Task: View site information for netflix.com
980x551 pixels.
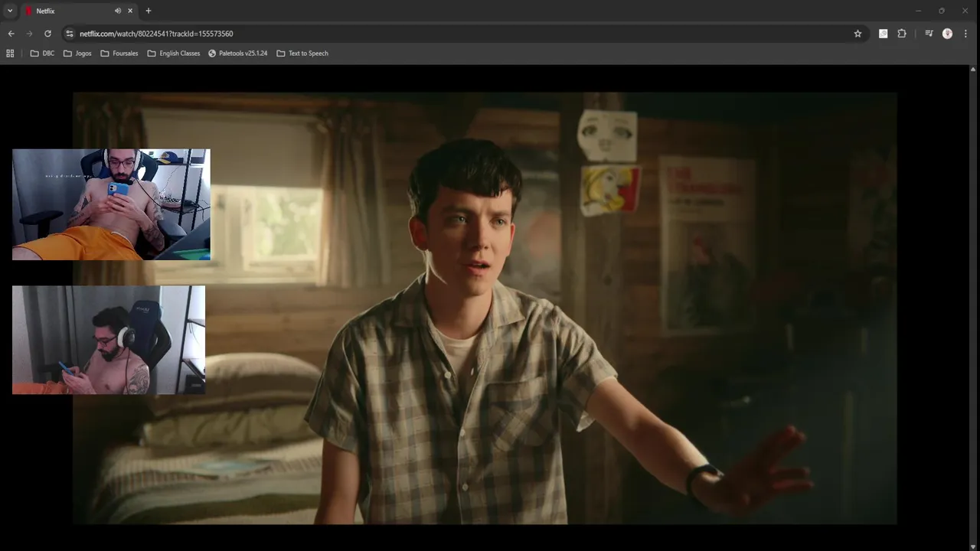Action: [70, 34]
